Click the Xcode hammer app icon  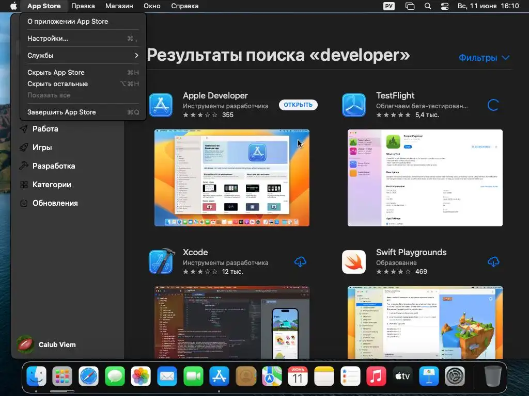161,261
